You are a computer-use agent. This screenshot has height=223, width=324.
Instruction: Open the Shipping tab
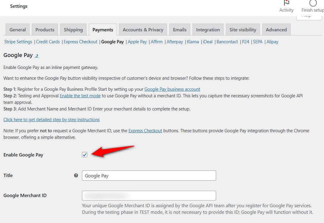[x=73, y=30]
